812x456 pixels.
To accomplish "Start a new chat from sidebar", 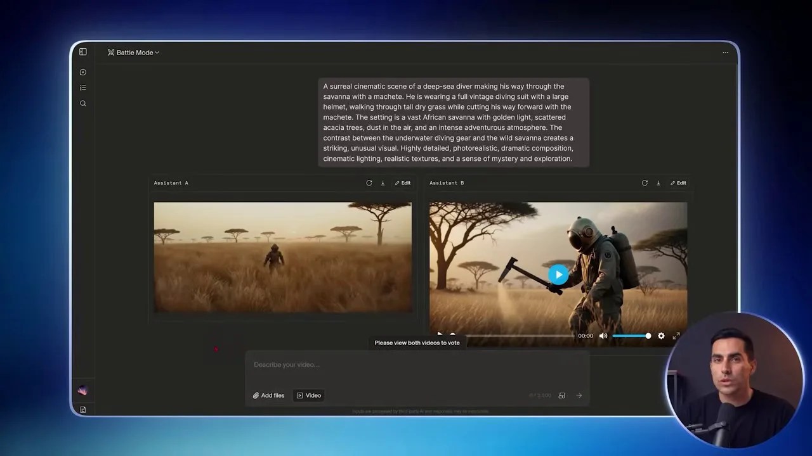I will point(83,72).
